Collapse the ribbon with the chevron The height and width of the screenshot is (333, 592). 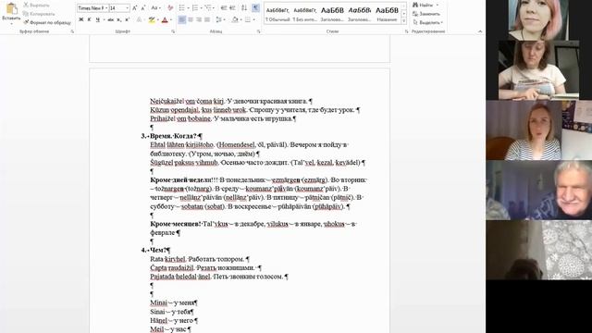tap(480, 31)
